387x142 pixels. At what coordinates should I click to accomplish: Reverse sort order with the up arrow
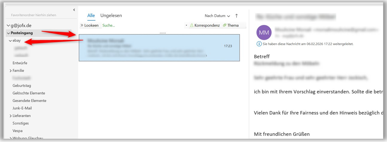click(x=237, y=16)
